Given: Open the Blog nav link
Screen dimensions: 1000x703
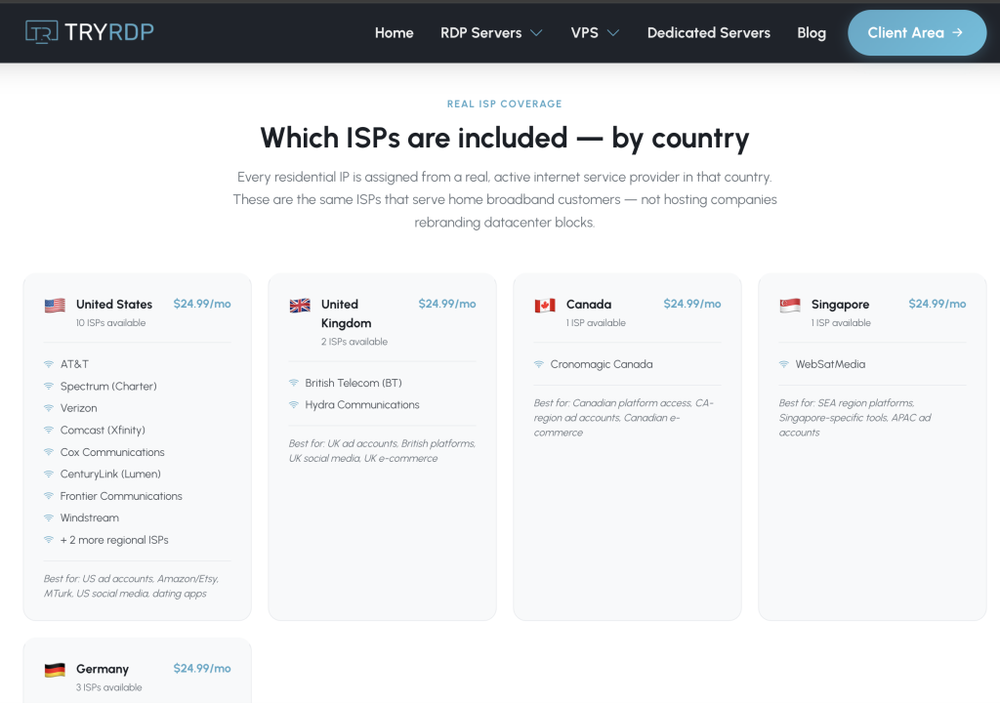Looking at the screenshot, I should (812, 32).
